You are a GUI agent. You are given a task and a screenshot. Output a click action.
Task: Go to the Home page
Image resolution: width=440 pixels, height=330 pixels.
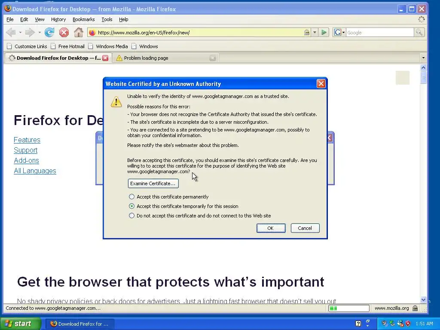pyautogui.click(x=79, y=33)
